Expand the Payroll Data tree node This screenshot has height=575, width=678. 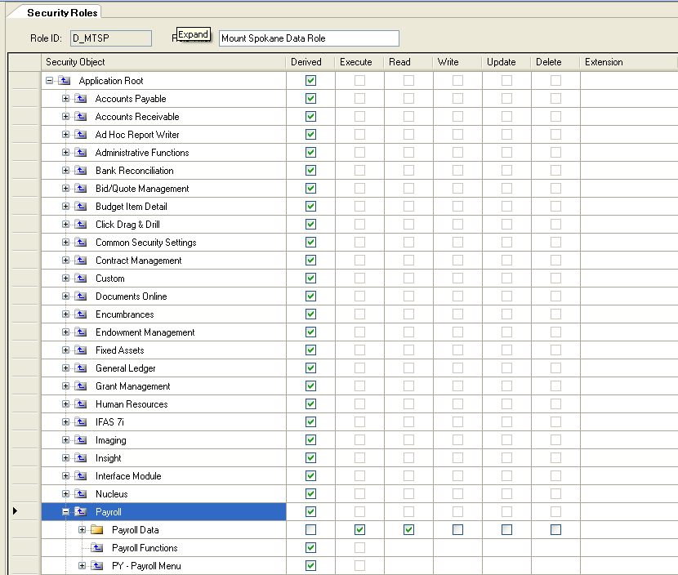click(82, 529)
